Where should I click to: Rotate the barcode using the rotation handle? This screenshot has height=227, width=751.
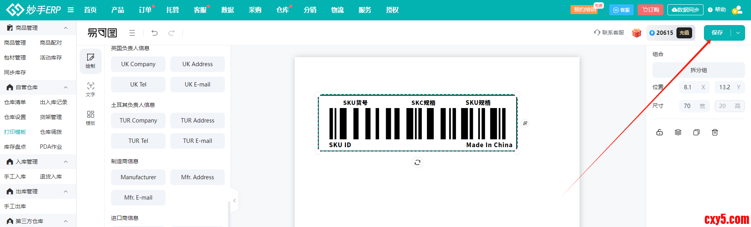coord(417,162)
